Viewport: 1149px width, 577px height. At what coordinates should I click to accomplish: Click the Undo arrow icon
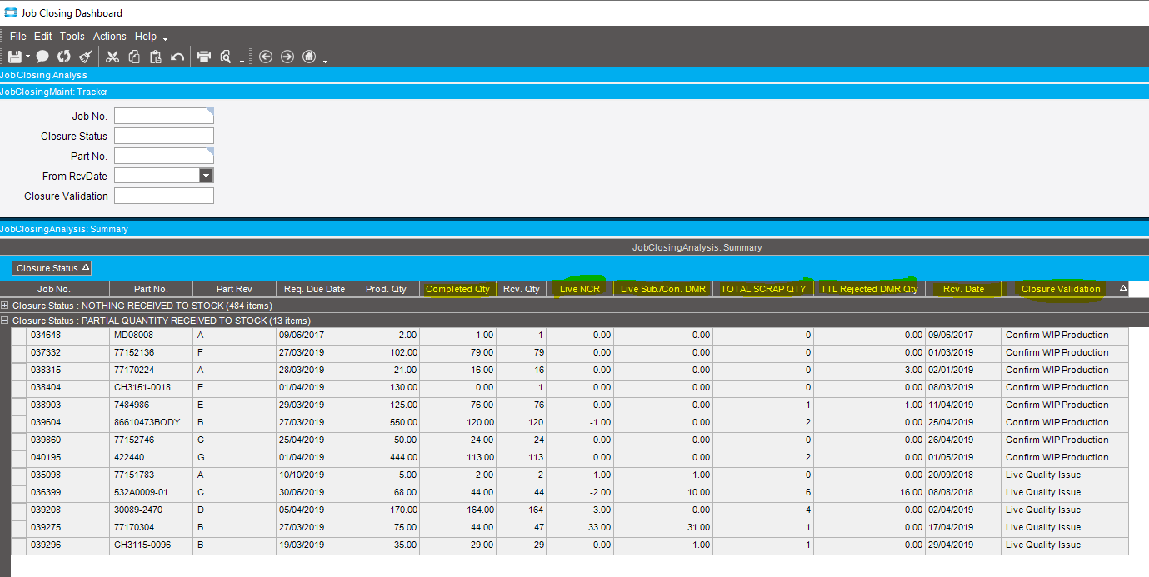click(177, 57)
